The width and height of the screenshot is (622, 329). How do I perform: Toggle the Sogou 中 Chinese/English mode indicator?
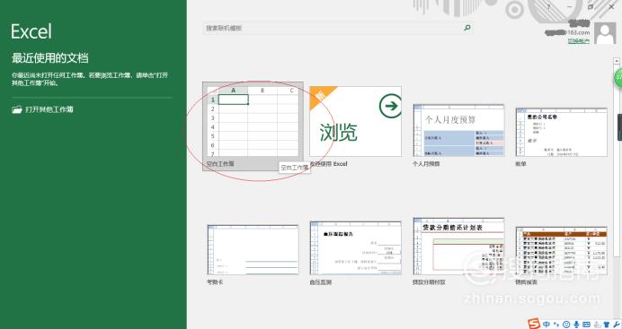pos(546,325)
